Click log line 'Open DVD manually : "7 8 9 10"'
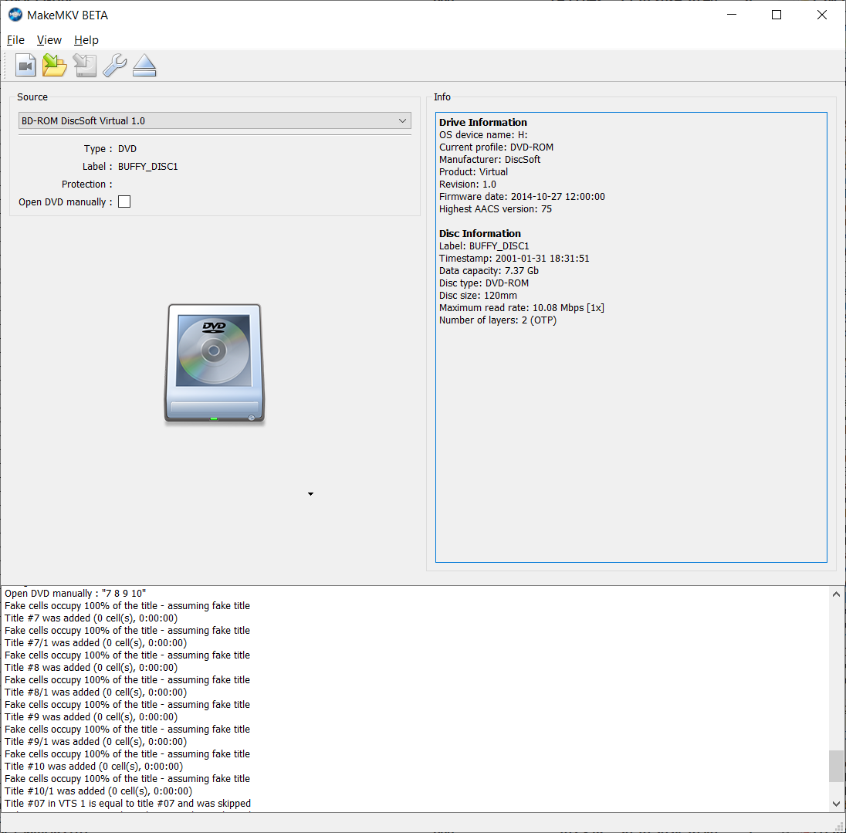The image size is (846, 833). [76, 594]
